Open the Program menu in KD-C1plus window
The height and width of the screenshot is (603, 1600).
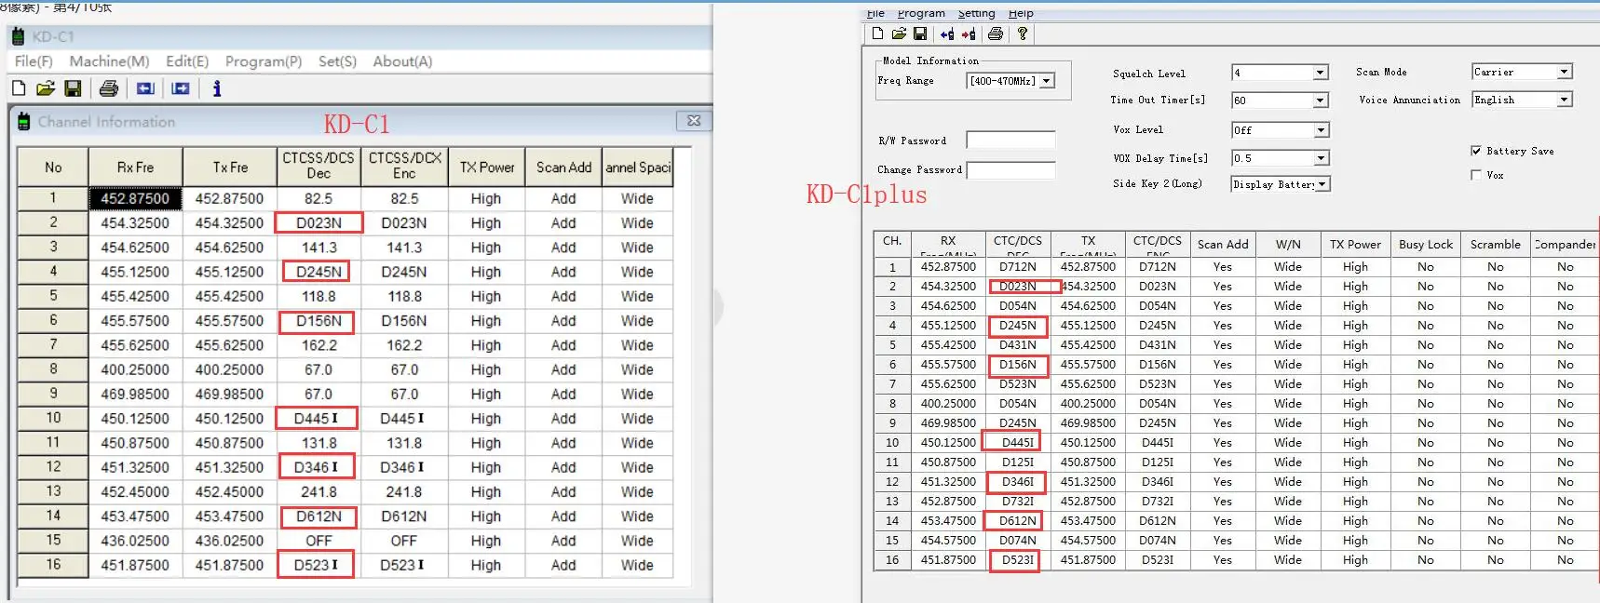coord(921,13)
